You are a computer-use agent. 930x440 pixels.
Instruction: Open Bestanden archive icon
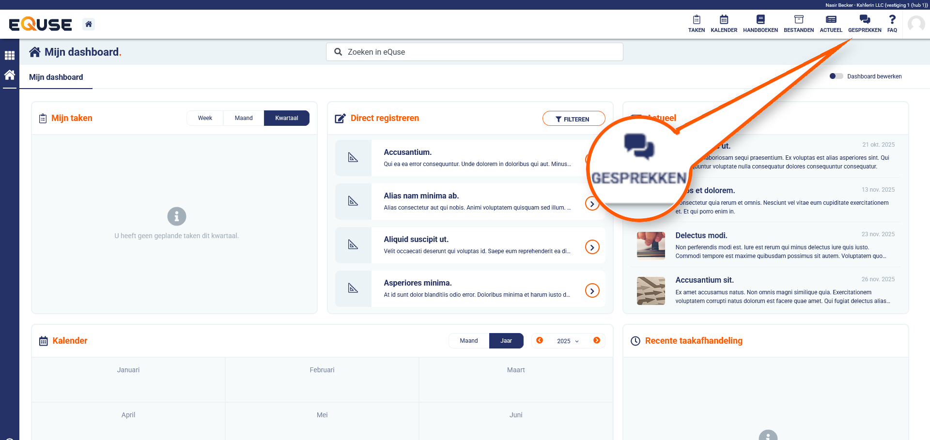[798, 23]
